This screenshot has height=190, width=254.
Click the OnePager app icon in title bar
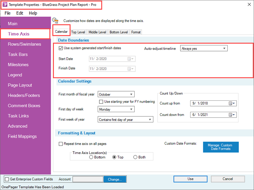pos(5,4)
